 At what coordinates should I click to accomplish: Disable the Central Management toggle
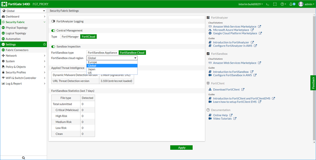[x=53, y=31]
